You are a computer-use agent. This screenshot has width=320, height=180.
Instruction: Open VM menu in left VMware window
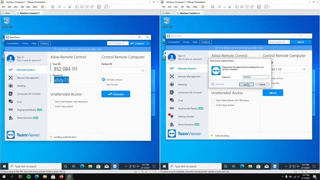[22, 6]
